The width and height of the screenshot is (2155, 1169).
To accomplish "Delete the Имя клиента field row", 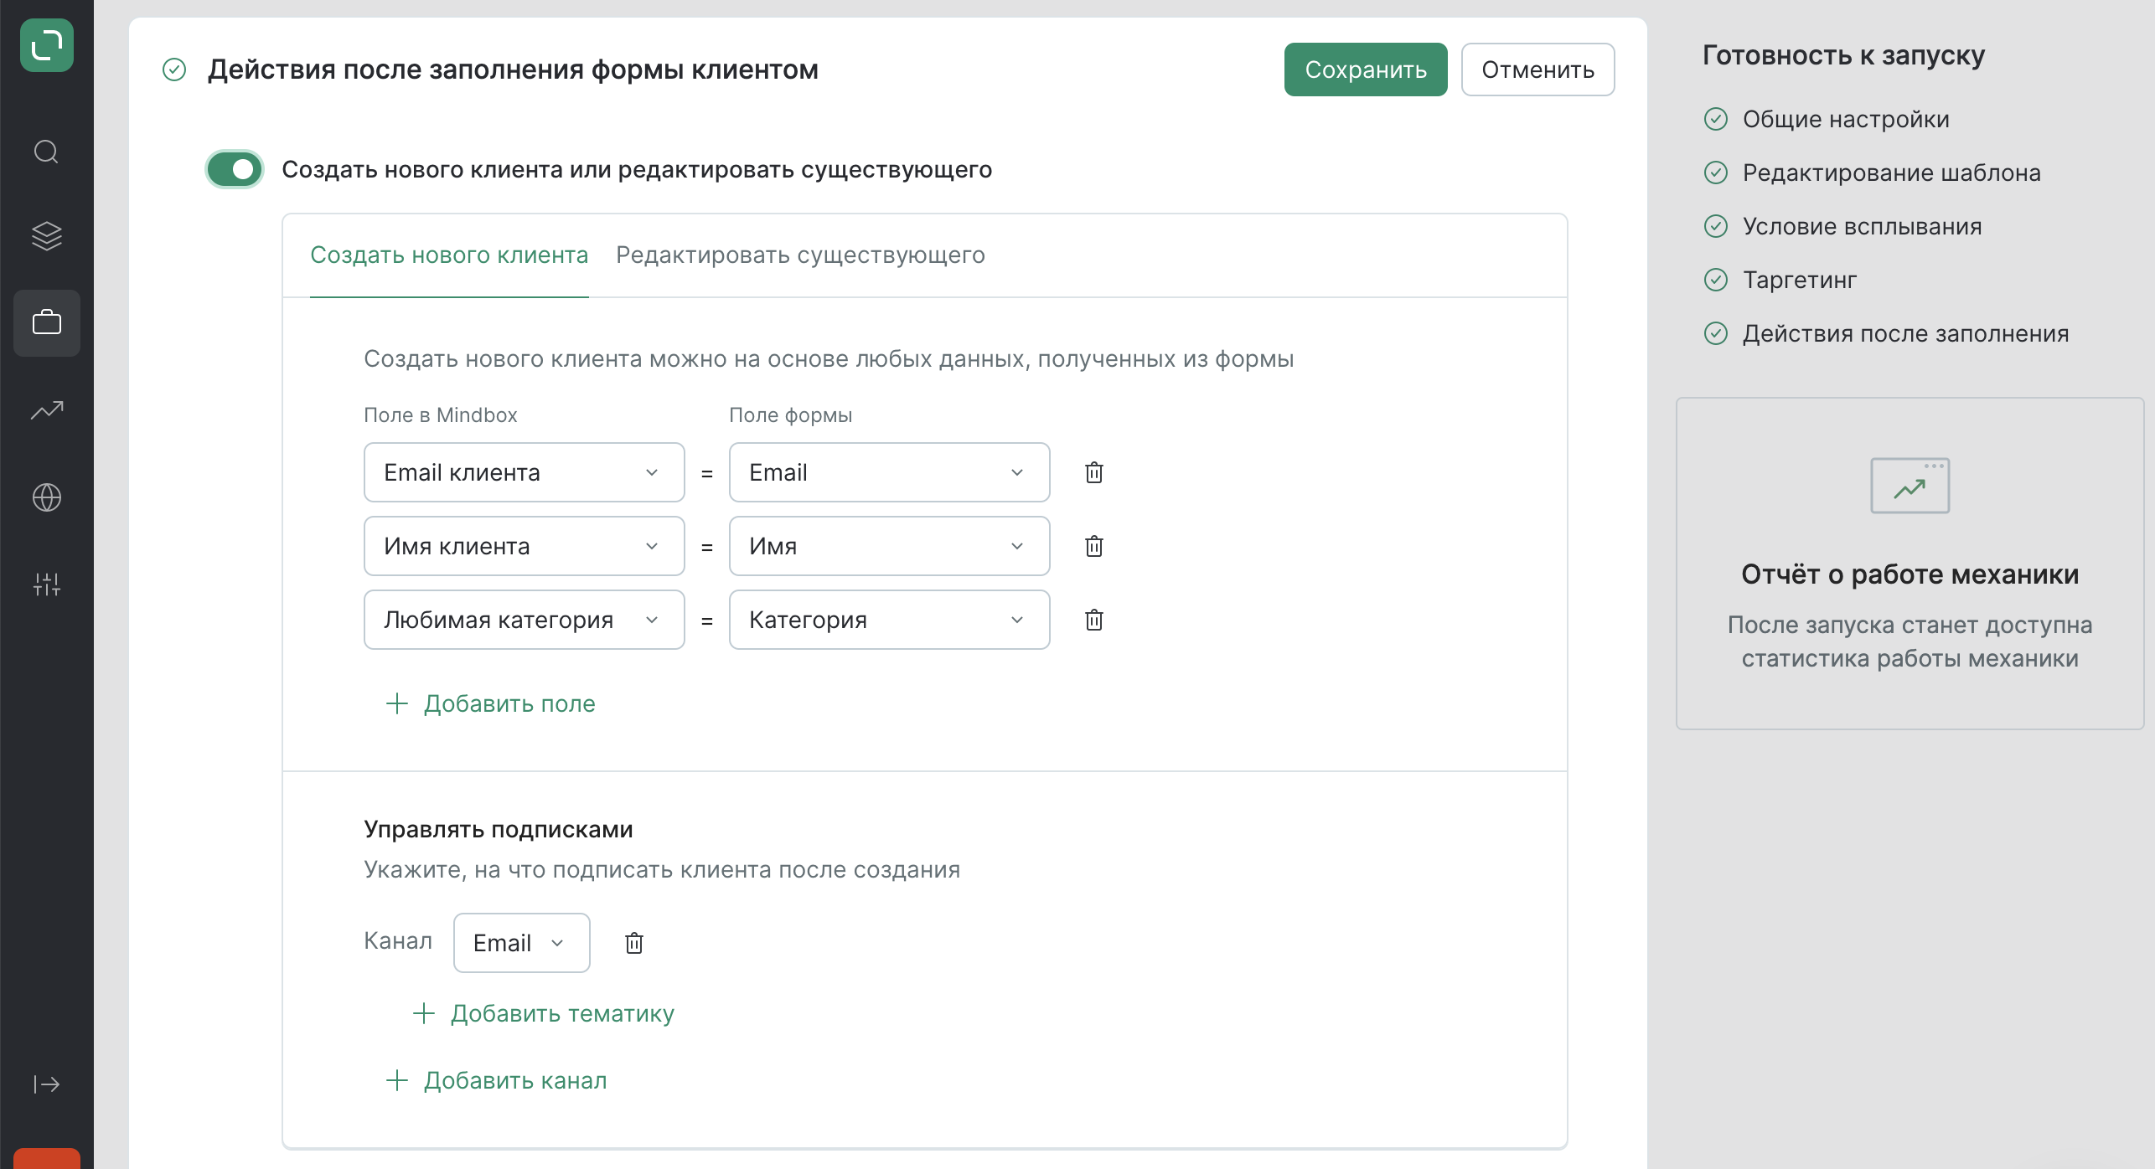I will click(1094, 546).
